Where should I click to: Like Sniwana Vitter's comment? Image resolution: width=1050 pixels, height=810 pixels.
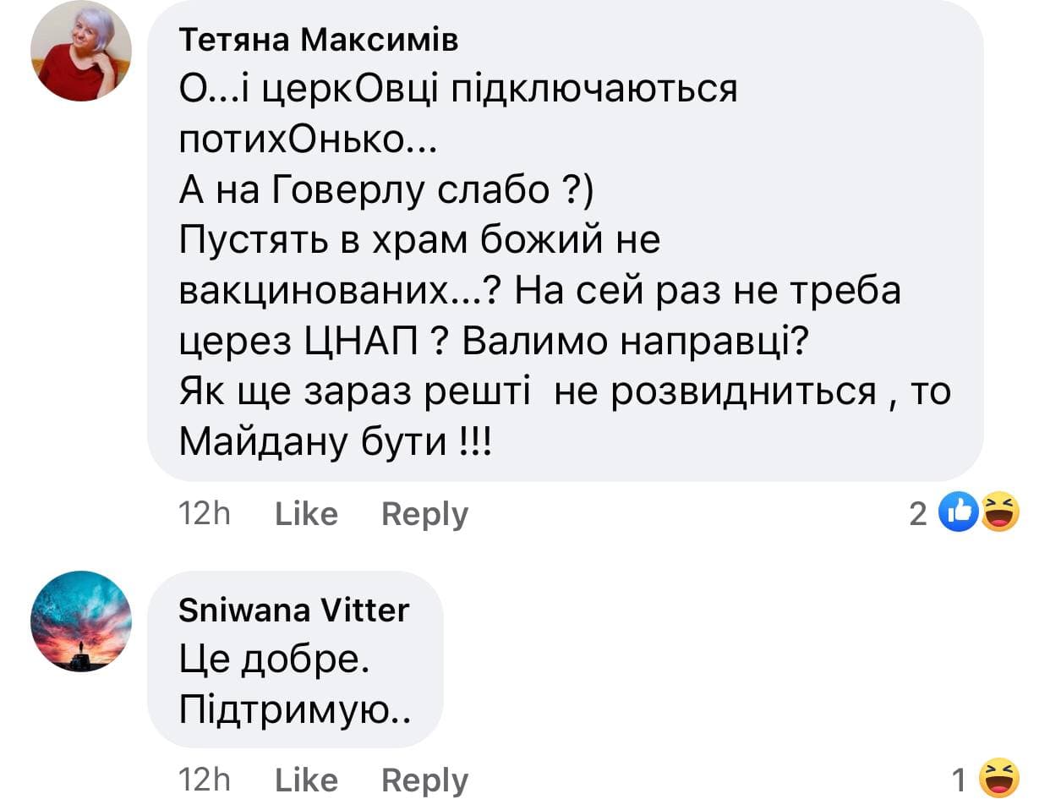[306, 780]
